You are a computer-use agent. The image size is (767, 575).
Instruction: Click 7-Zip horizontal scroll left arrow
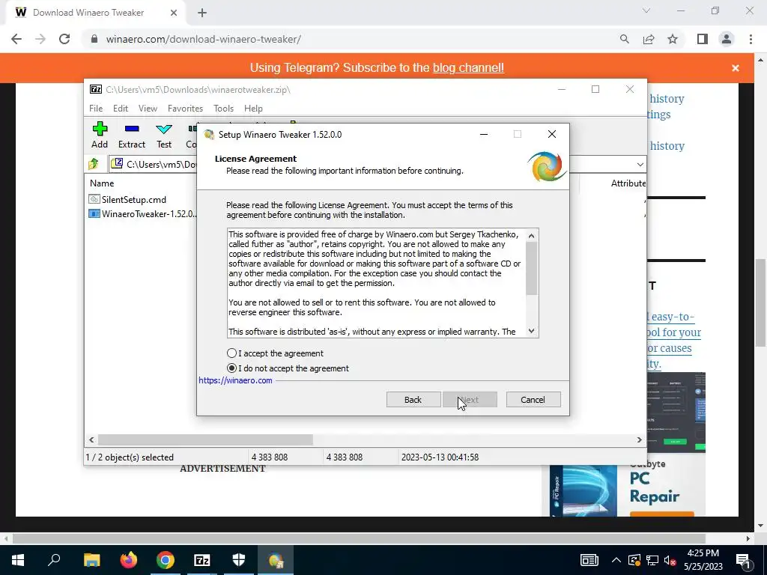point(91,439)
